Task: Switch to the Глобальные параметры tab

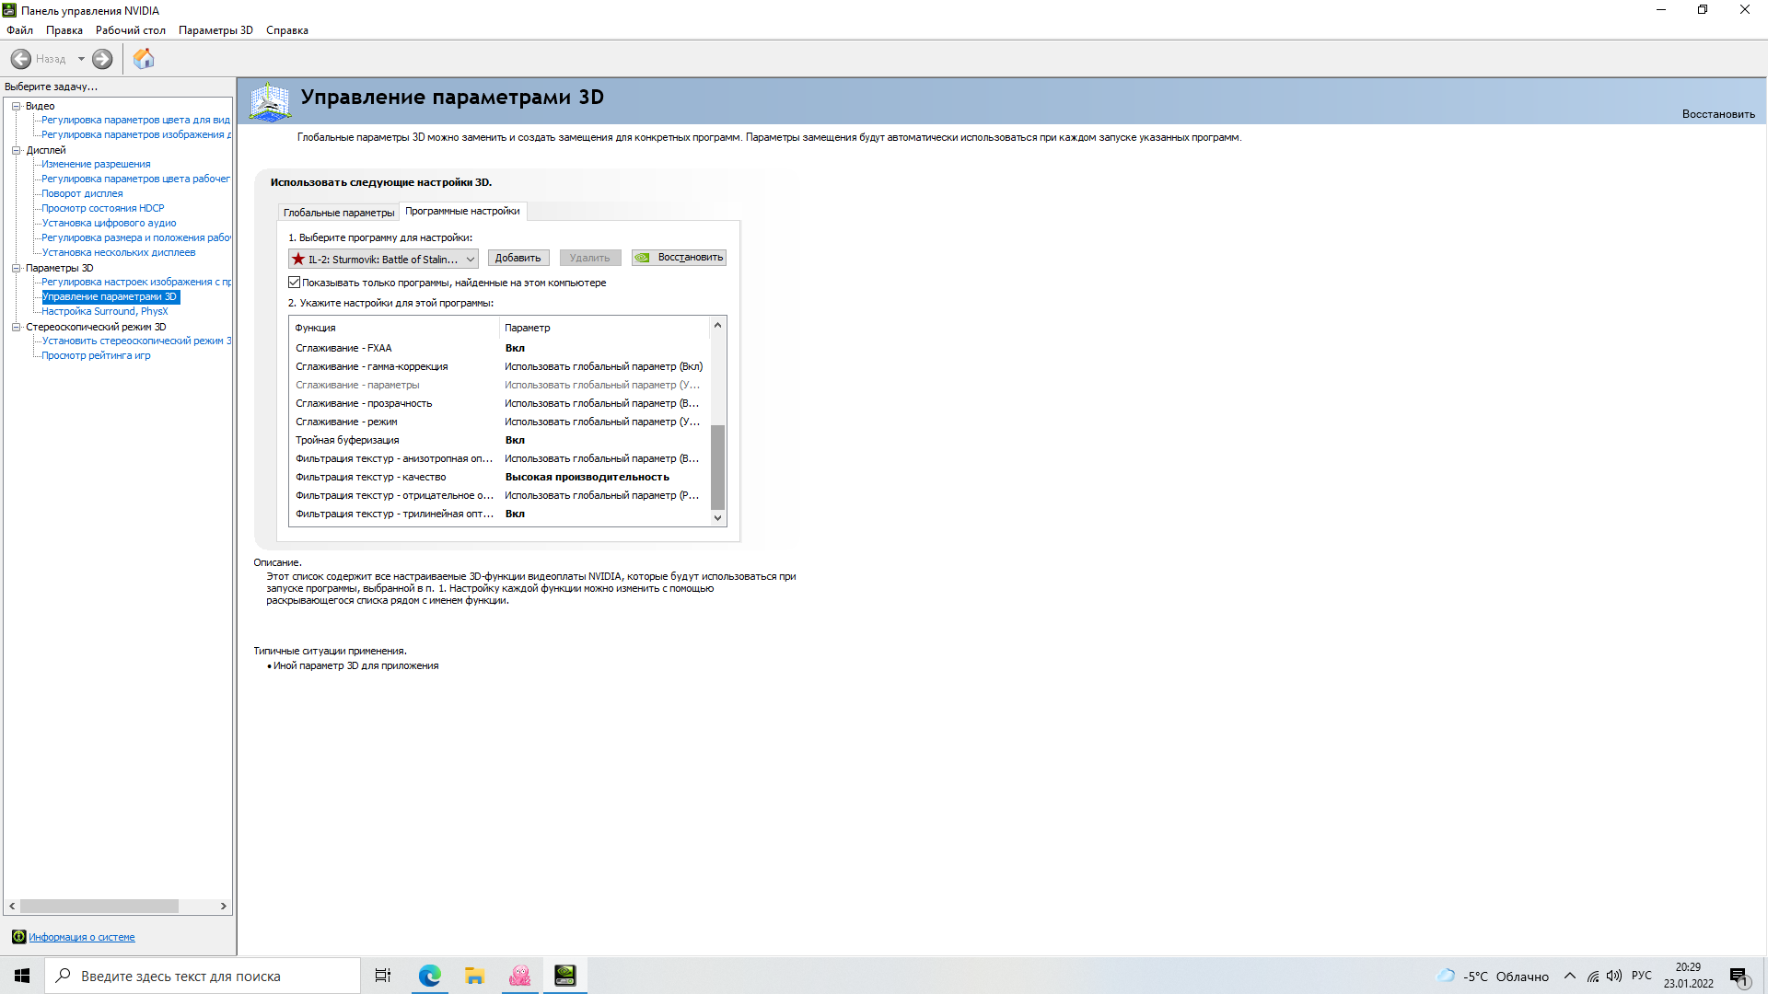Action: point(339,213)
